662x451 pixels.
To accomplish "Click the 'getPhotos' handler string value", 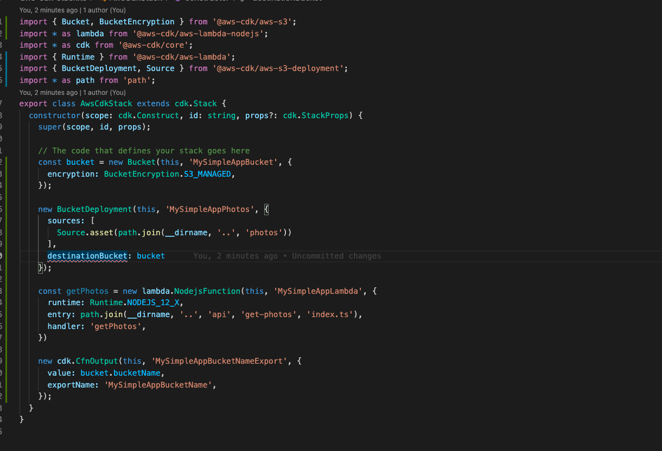I will tap(116, 326).
